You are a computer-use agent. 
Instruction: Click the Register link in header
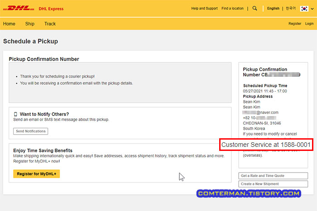(295, 23)
